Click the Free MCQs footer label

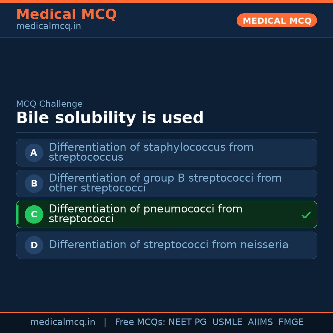click(140, 322)
